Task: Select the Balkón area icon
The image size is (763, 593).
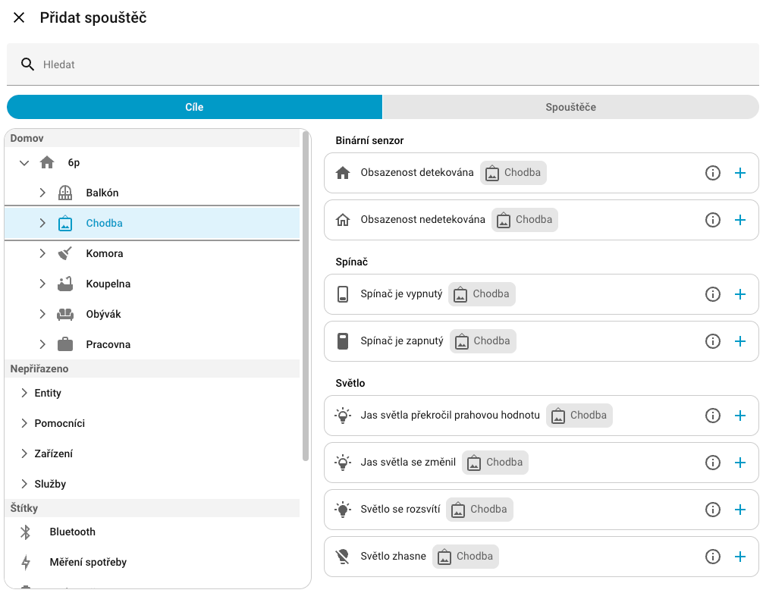Action: point(66,192)
